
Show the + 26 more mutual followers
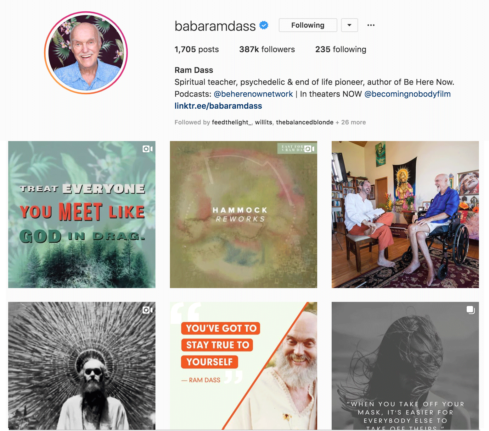click(351, 122)
